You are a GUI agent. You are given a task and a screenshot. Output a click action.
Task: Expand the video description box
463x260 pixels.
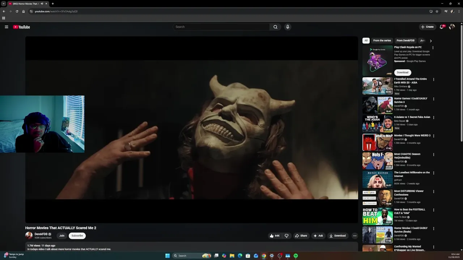pos(192,247)
